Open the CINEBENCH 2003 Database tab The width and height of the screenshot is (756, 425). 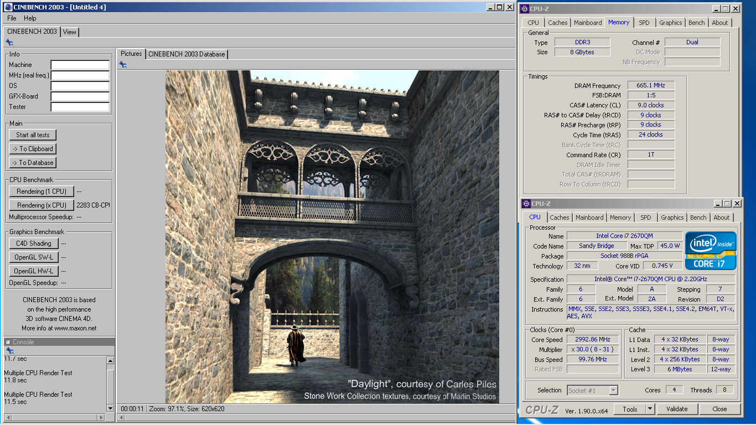(187, 54)
